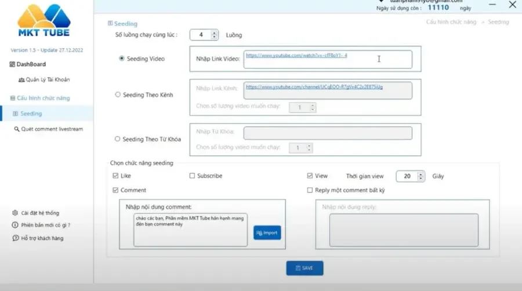Click the new version info icon
The image size is (522, 291).
[15, 225]
